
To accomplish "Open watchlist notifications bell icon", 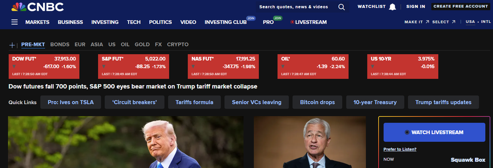I will (392, 7).
